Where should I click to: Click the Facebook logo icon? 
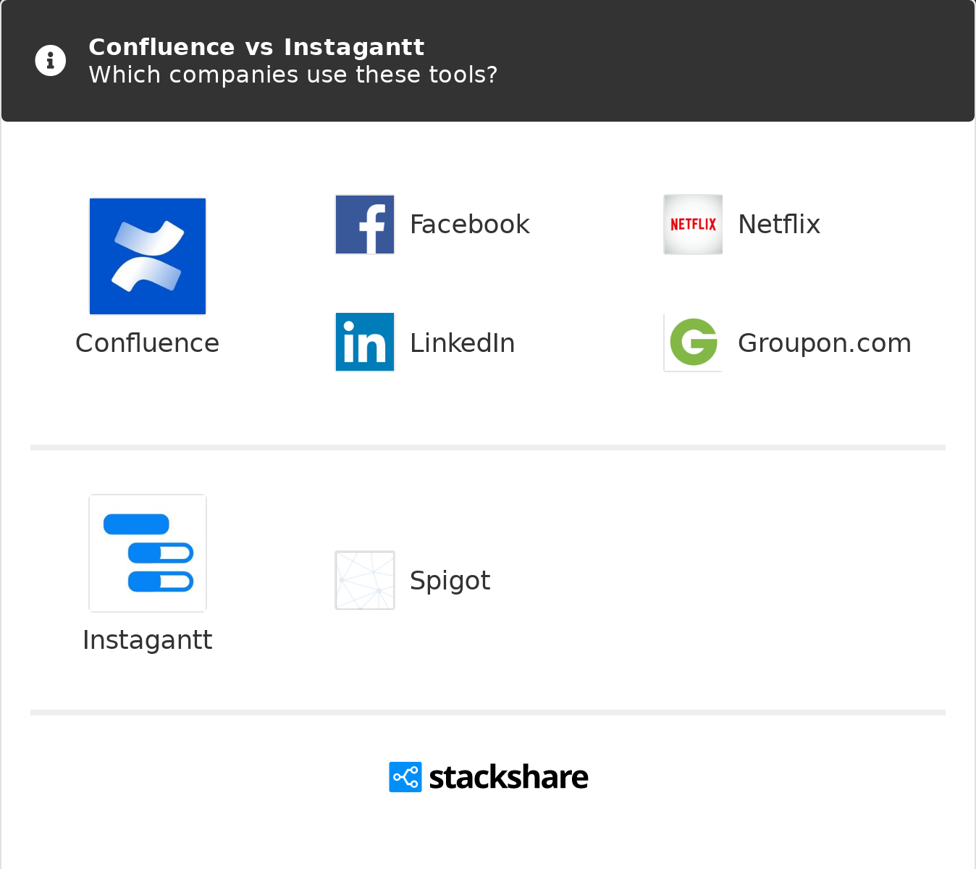[365, 224]
